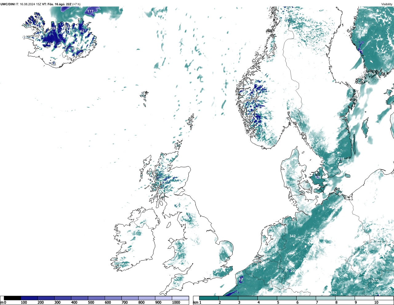Viewport: 394px width, 305px height.
Task: Click the '39' value over Iceland
Action: (x=53, y=28)
